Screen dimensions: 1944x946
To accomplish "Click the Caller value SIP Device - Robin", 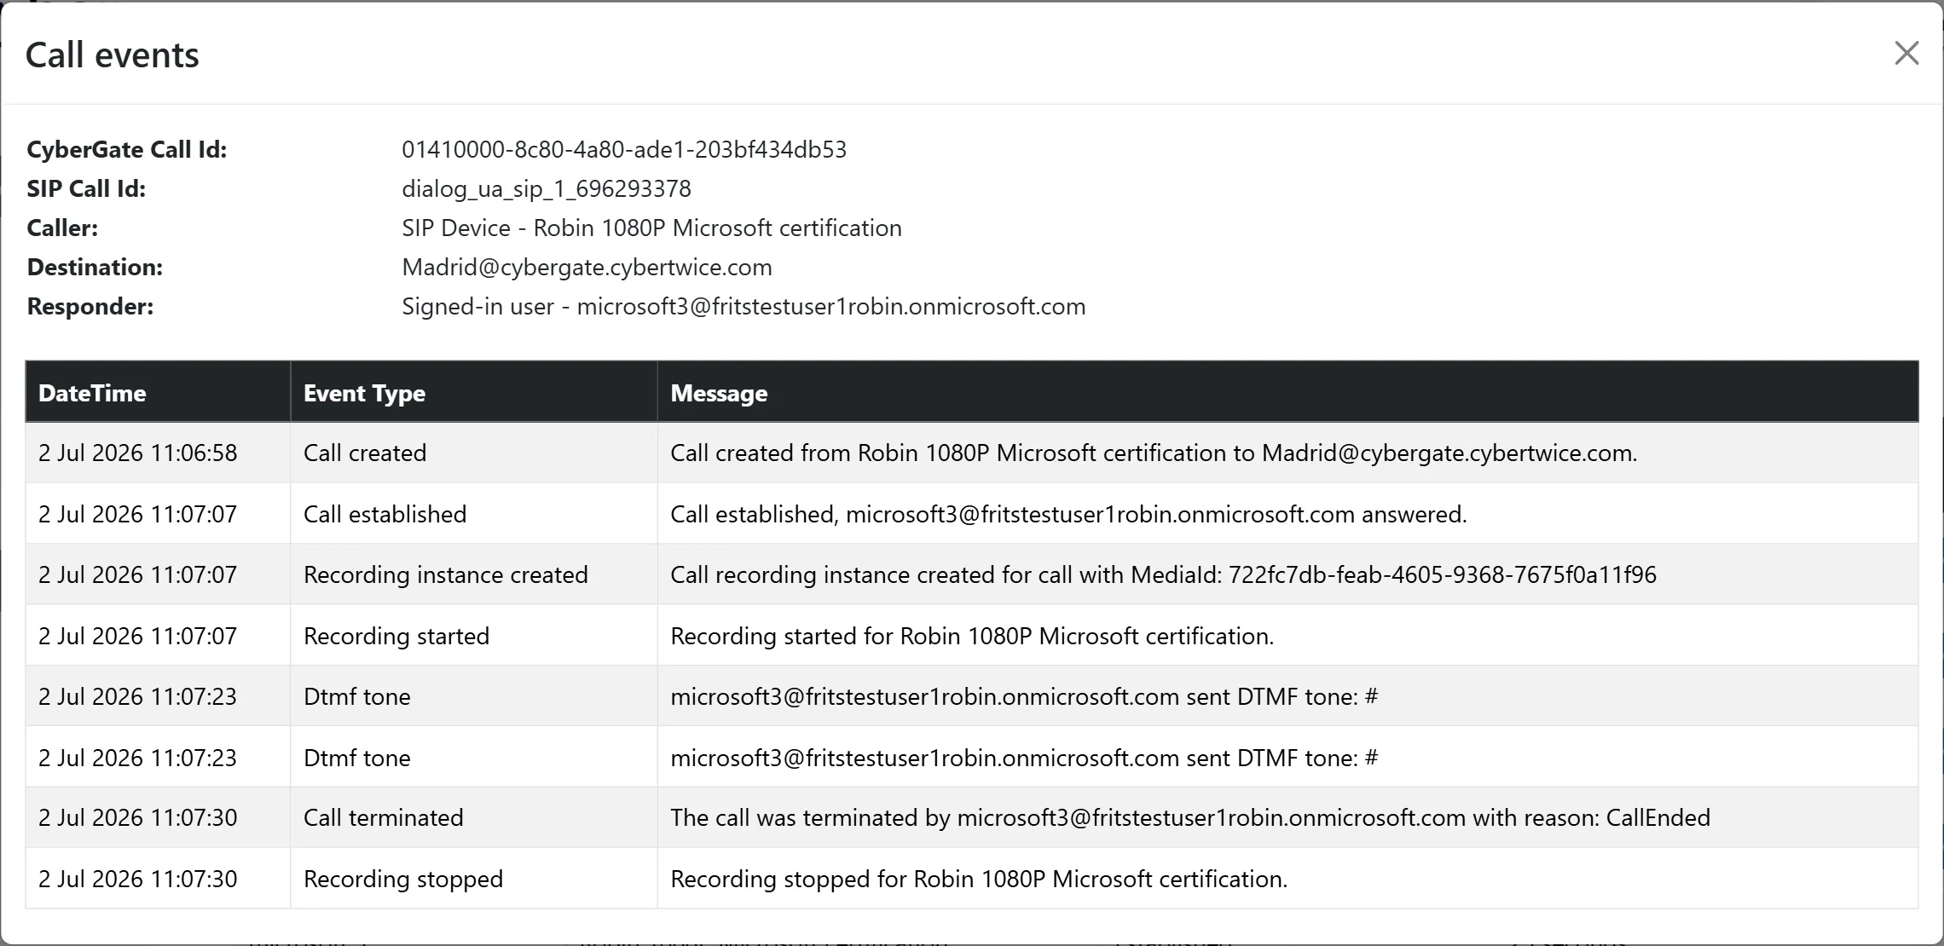I will 651,228.
